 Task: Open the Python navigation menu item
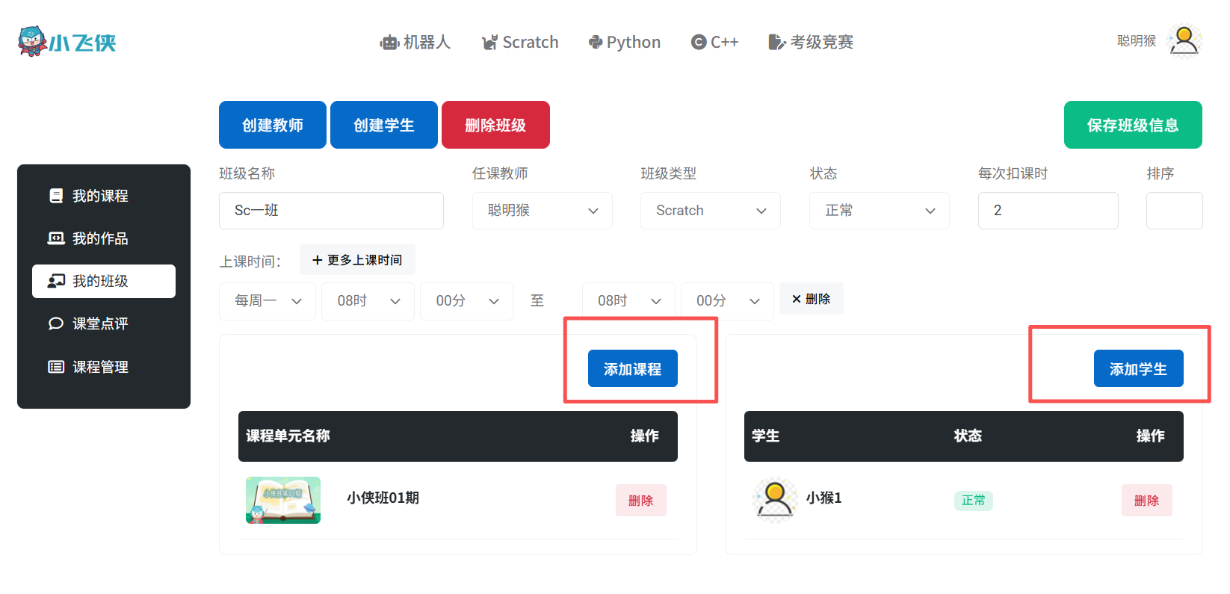point(625,43)
